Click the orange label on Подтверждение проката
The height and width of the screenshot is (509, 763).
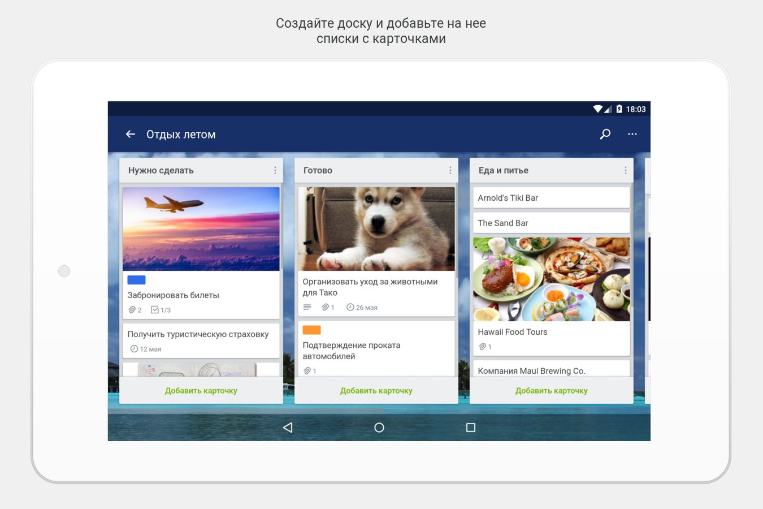[x=312, y=330]
